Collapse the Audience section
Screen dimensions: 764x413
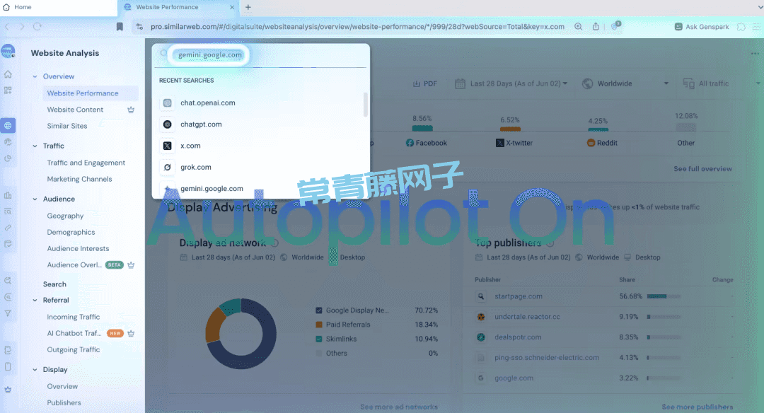pyautogui.click(x=35, y=199)
